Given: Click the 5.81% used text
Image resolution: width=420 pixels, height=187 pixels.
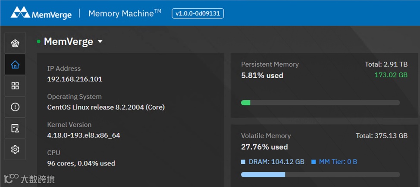Looking at the screenshot, I should pos(262,76).
